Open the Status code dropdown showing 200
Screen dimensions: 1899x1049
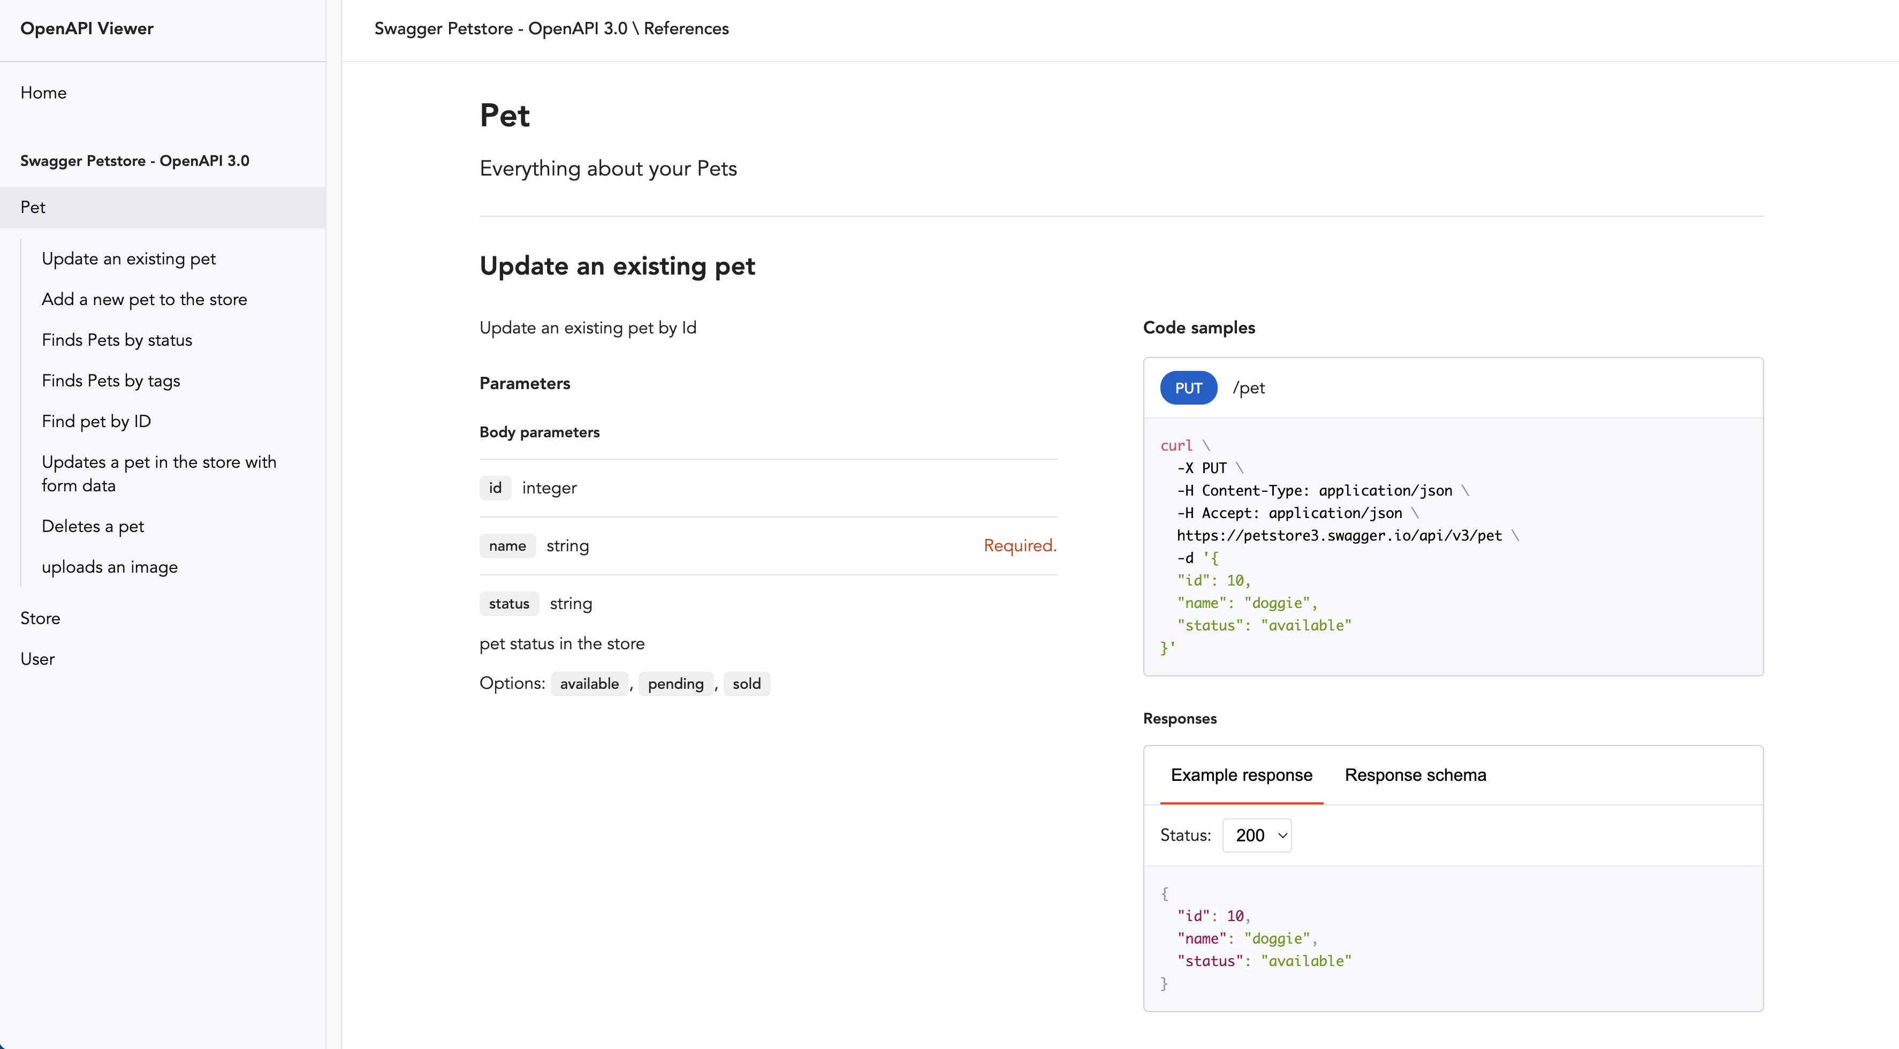click(1257, 835)
